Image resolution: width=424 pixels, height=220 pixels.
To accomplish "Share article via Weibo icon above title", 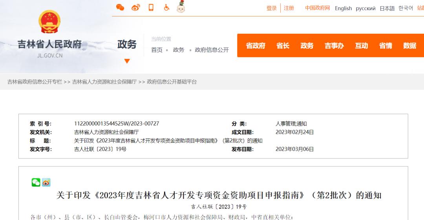I will [46, 182].
